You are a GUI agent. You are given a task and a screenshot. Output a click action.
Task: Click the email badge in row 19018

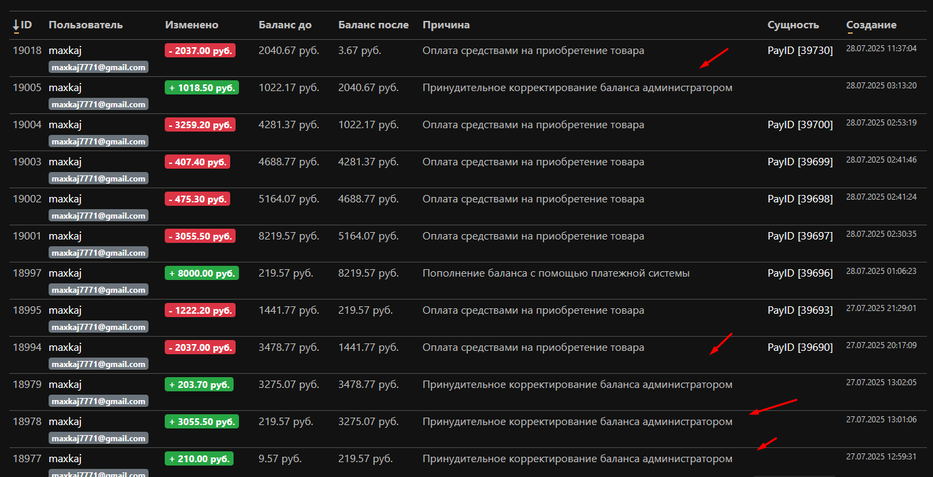[x=99, y=67]
